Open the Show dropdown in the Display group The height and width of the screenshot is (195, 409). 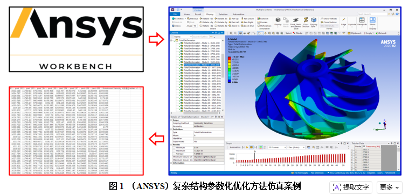(372, 23)
